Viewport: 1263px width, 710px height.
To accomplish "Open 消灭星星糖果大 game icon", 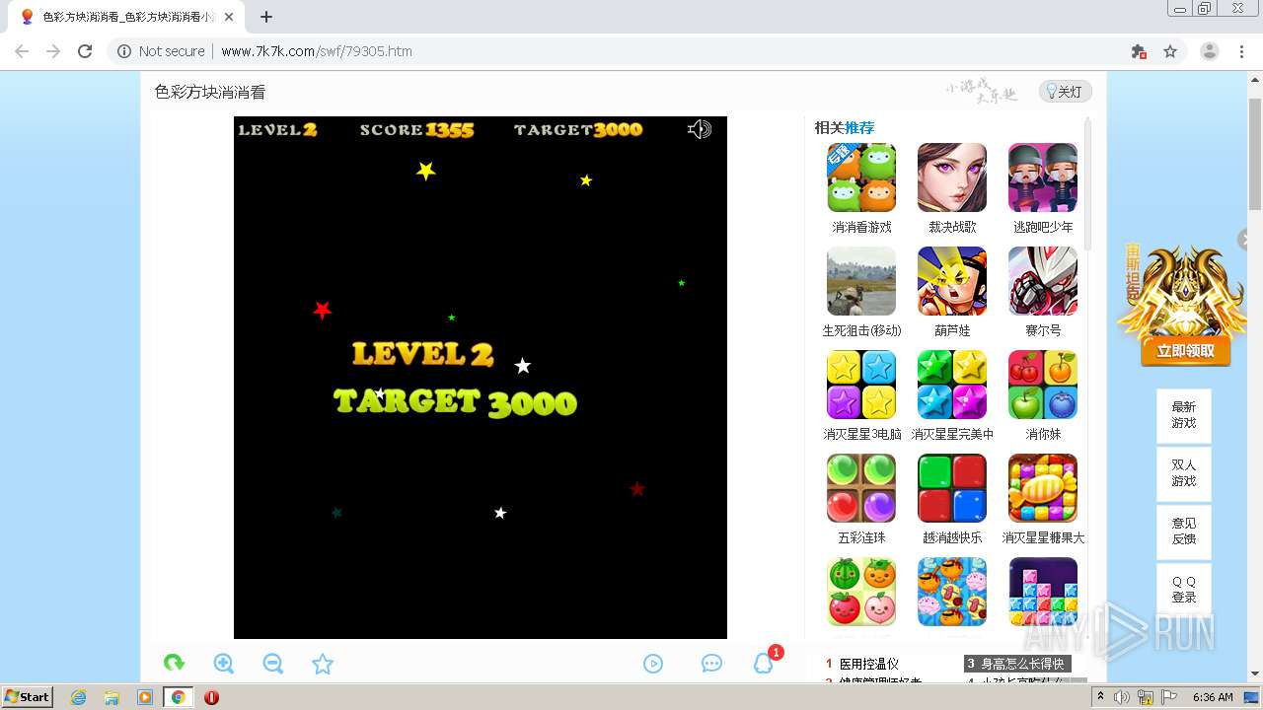I will [1043, 488].
